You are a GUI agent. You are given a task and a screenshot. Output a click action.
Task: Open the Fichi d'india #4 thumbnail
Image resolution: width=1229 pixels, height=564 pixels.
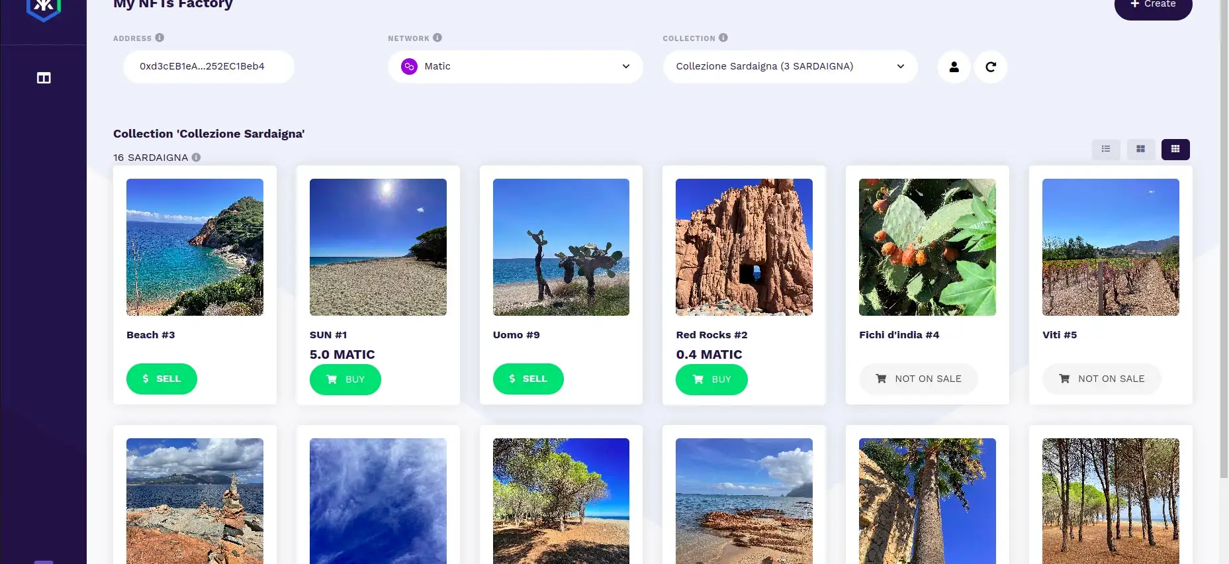pos(927,247)
